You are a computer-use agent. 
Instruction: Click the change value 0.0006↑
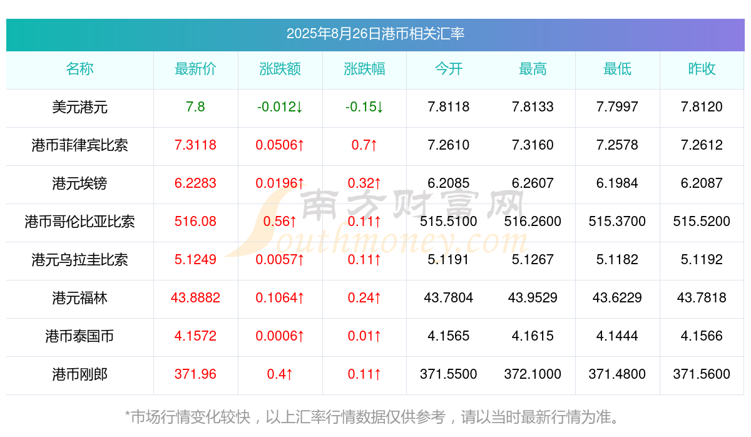click(280, 336)
